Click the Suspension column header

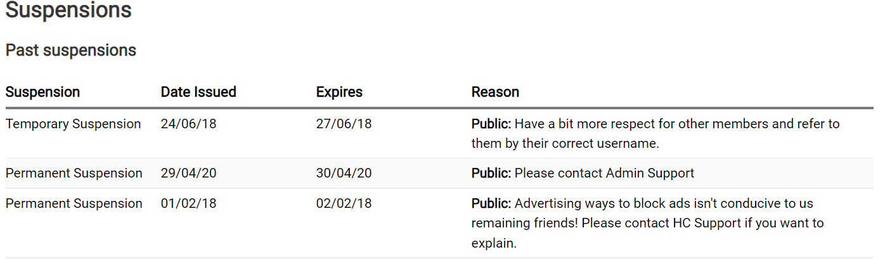[42, 92]
